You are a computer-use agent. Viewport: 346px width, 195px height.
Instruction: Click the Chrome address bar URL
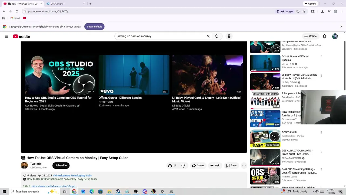pos(48,11)
